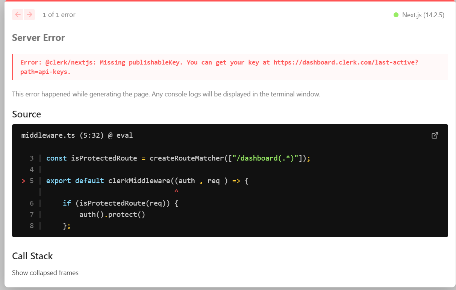The height and width of the screenshot is (290, 456).
Task: Click the left red navigation chevron
Action: click(x=18, y=14)
